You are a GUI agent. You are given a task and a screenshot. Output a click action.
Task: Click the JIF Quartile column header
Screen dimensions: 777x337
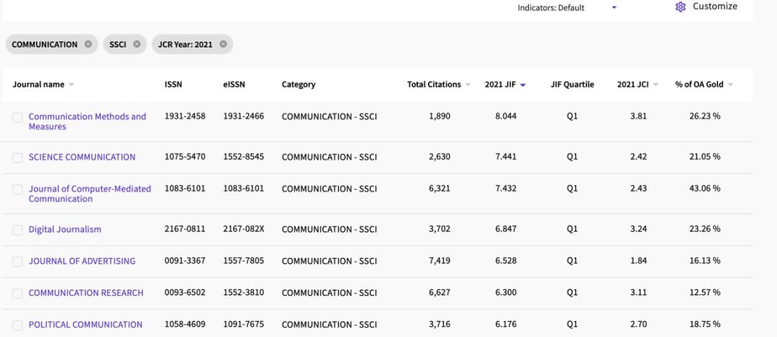[x=572, y=85]
